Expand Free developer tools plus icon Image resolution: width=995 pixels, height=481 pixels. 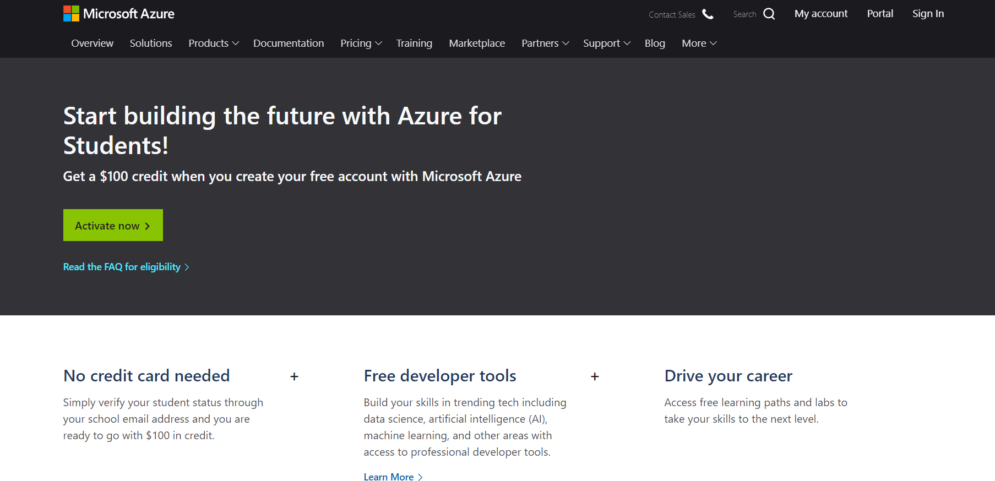click(x=595, y=376)
